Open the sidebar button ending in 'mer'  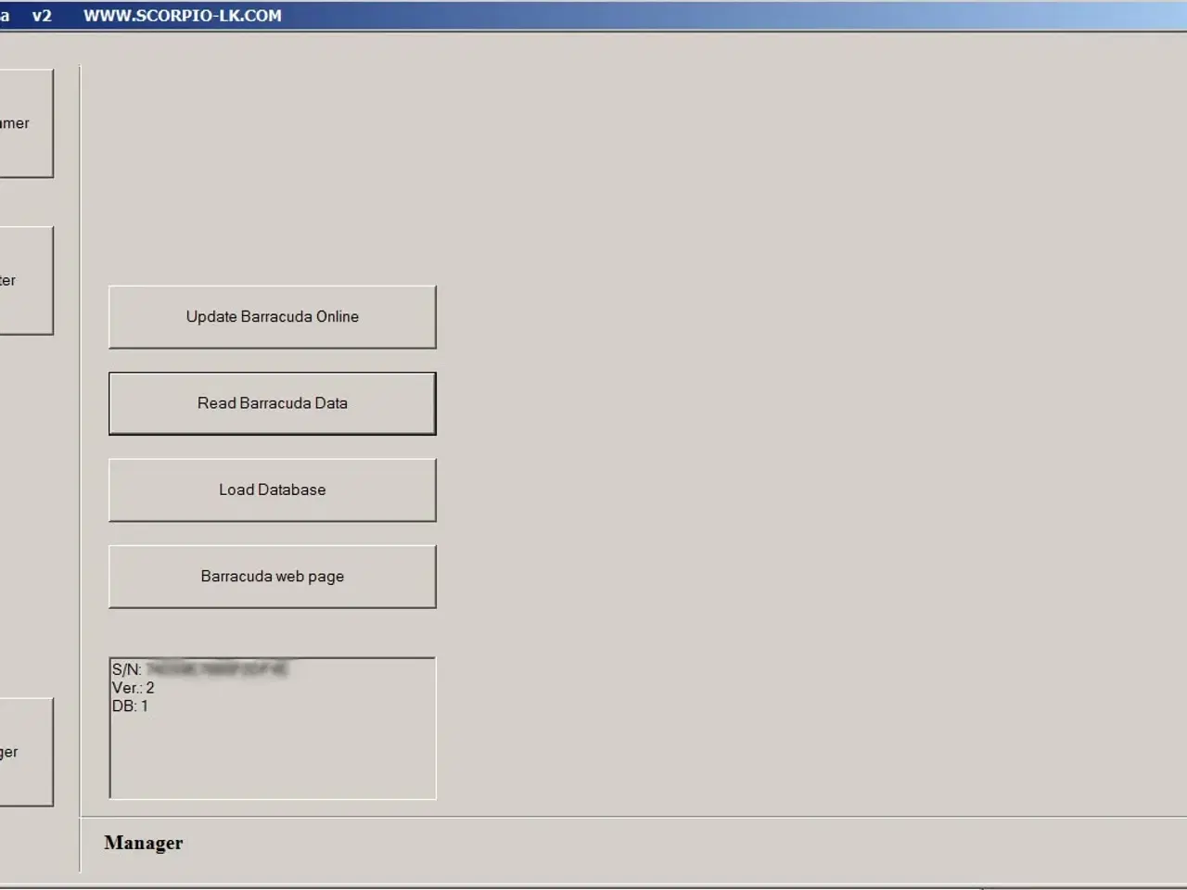[26, 123]
